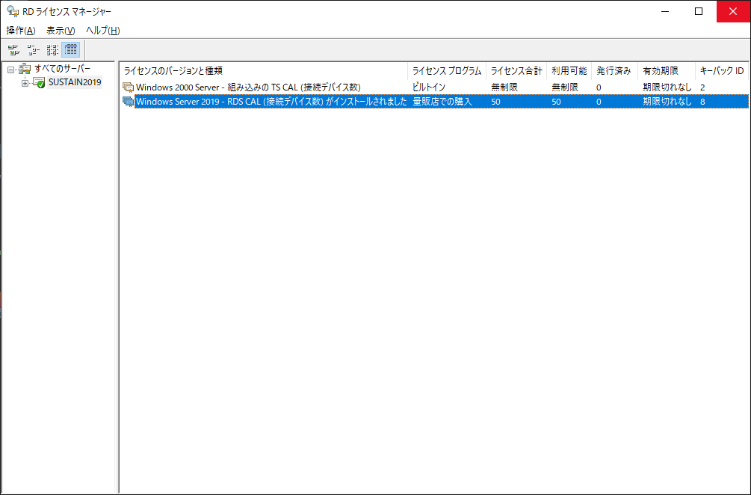Sort by ライセンス プログラム column header
Viewport: 751px width, 495px height.
pyautogui.click(x=447, y=71)
